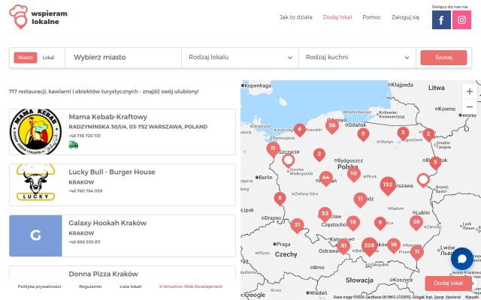The image size is (481, 300).
Task: Switch search mode to Lokal
Action: pyautogui.click(x=48, y=58)
